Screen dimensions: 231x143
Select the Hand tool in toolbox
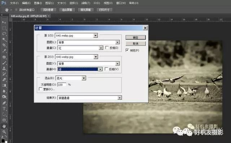(x=4, y=126)
